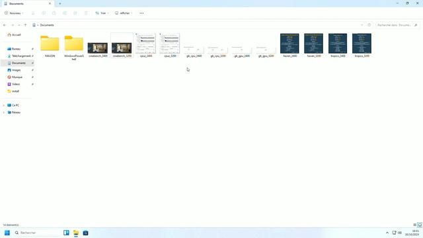Click the greyed-out Copy toolbar icon
This screenshot has height=238, width=423.
(x=44, y=13)
